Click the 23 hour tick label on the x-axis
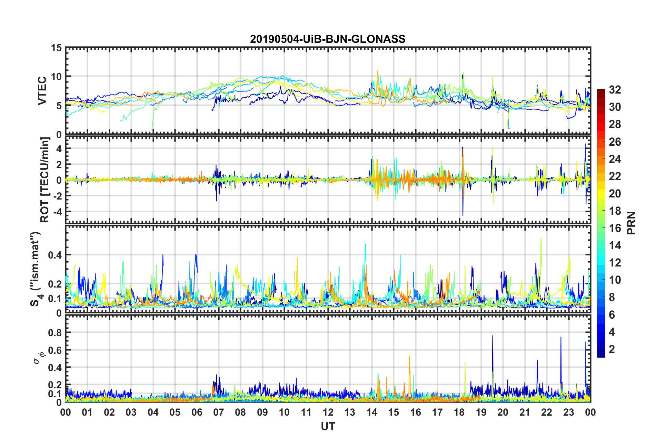656x446 pixels. (x=568, y=412)
